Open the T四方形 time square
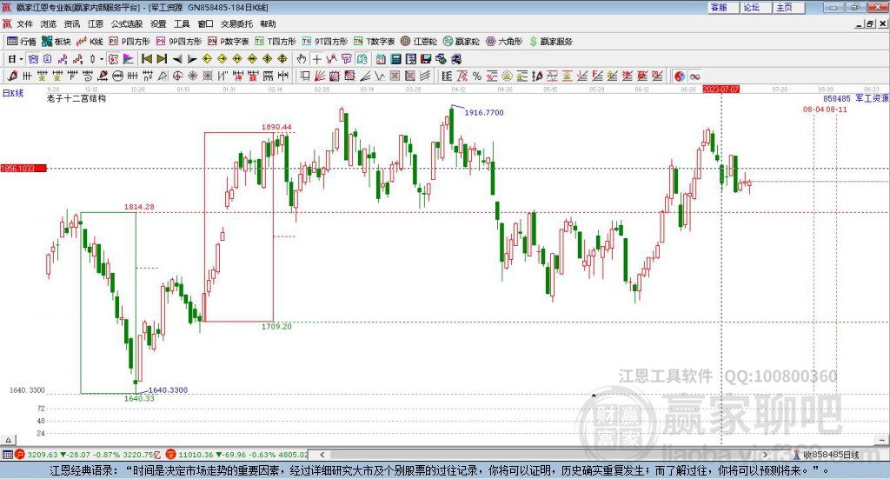Image resolution: width=890 pixels, height=479 pixels. coord(276,42)
